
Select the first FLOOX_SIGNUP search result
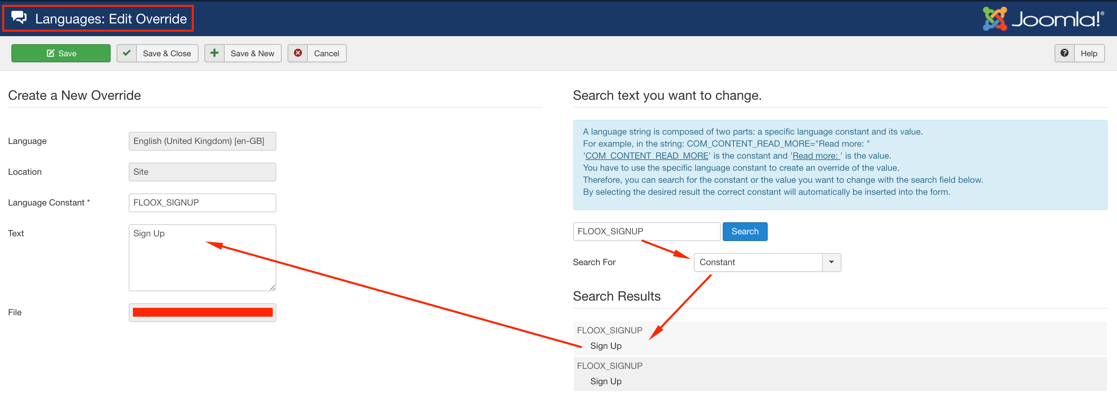pos(609,331)
